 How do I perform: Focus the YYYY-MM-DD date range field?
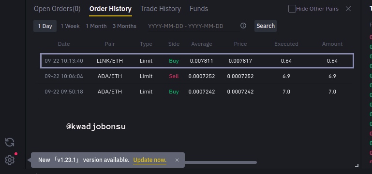[x=186, y=26]
